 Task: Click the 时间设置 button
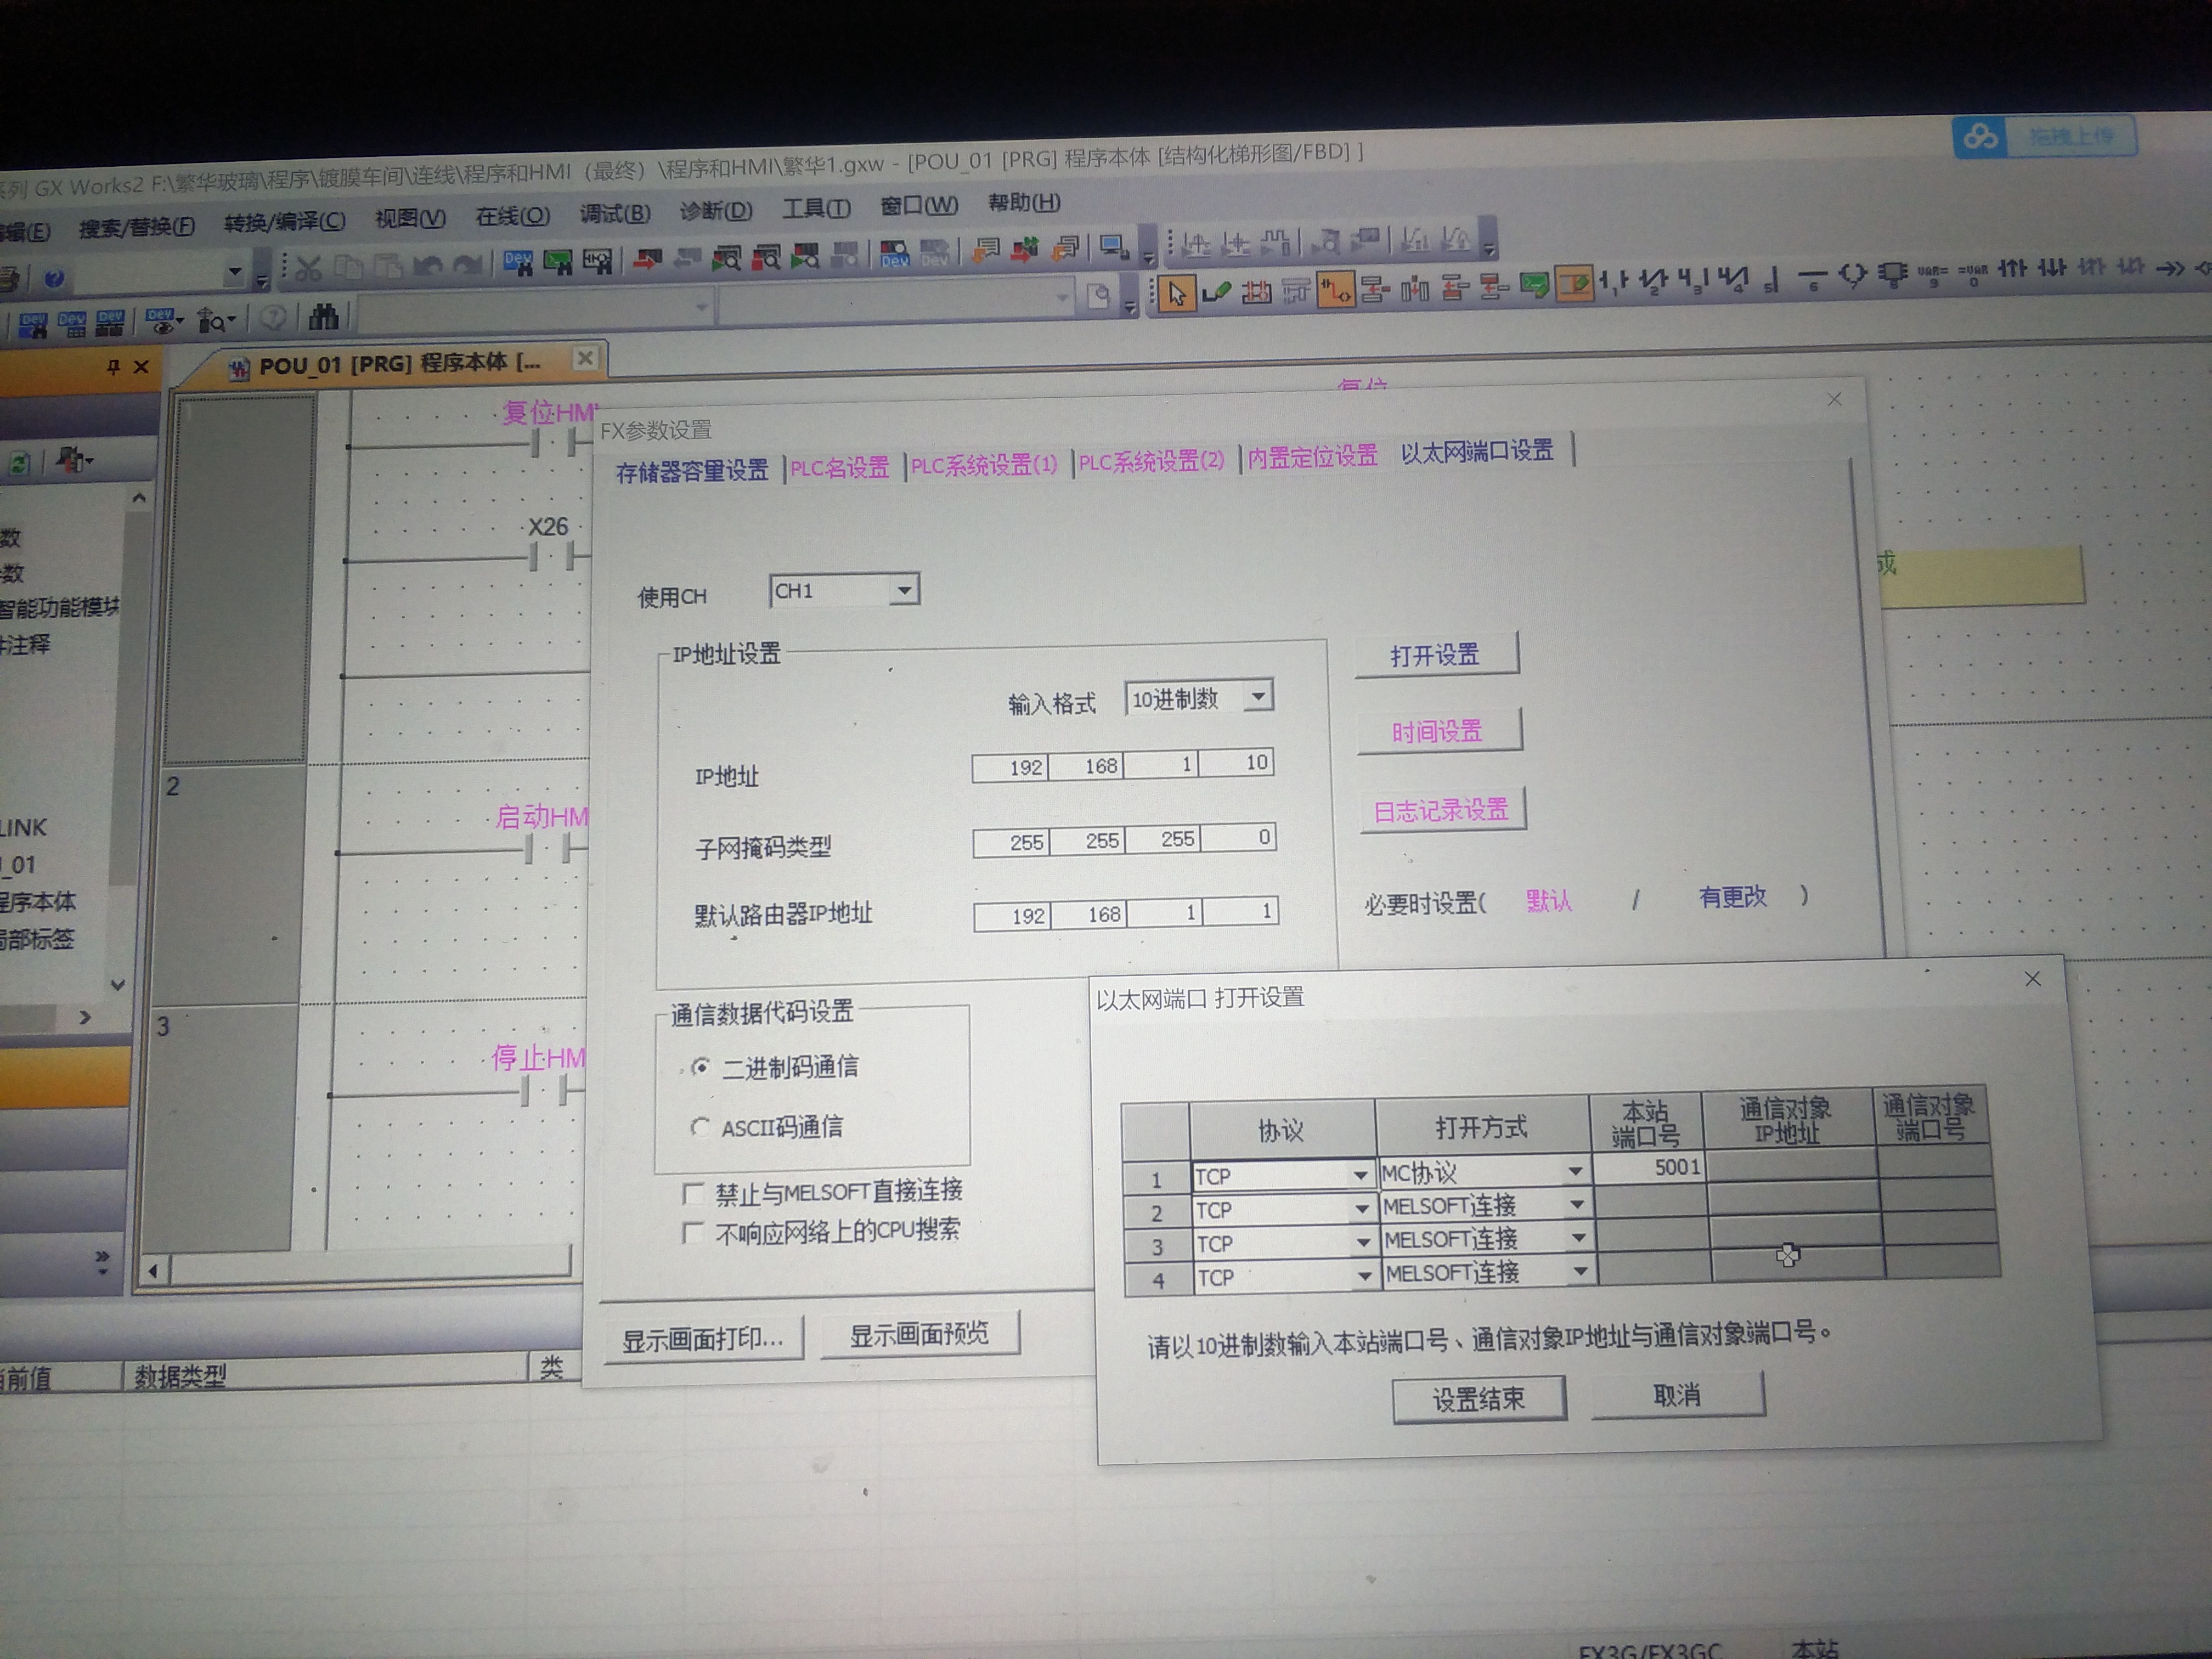pos(1438,732)
